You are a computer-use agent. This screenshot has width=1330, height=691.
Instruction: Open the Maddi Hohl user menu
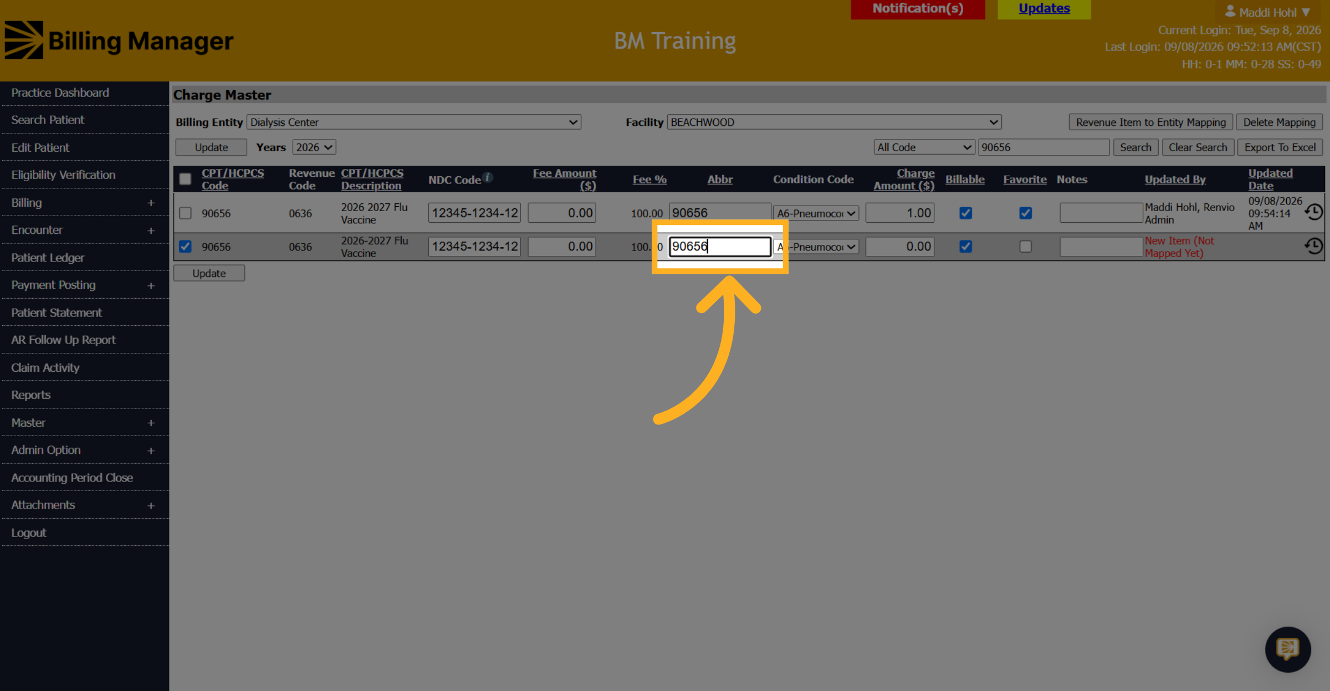(x=1267, y=12)
